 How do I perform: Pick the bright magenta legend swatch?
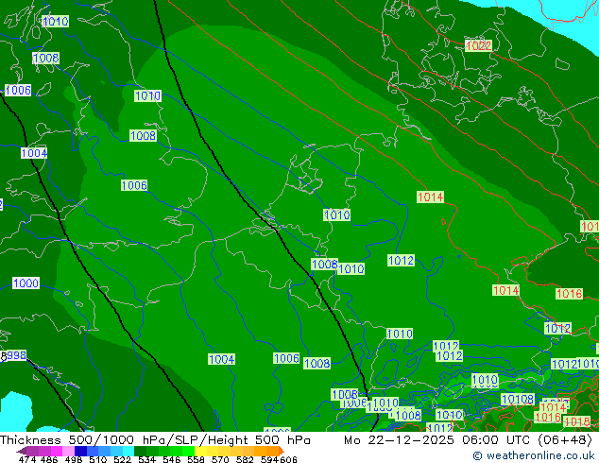tap(57, 452)
